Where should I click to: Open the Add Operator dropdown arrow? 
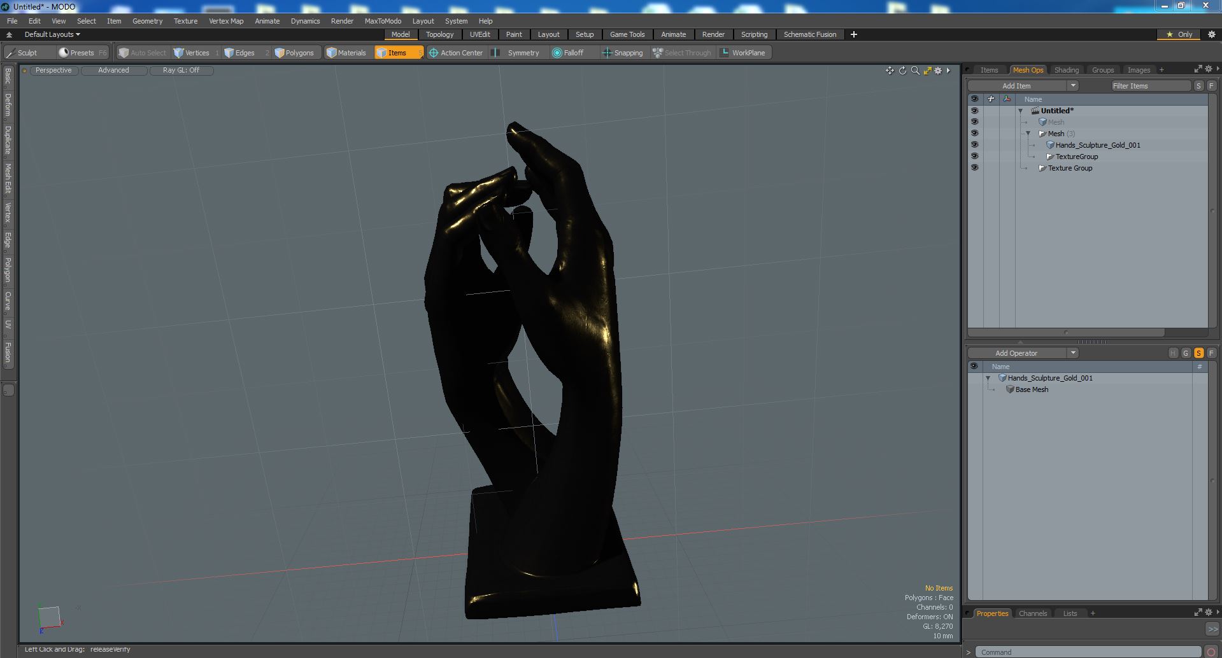[1073, 353]
